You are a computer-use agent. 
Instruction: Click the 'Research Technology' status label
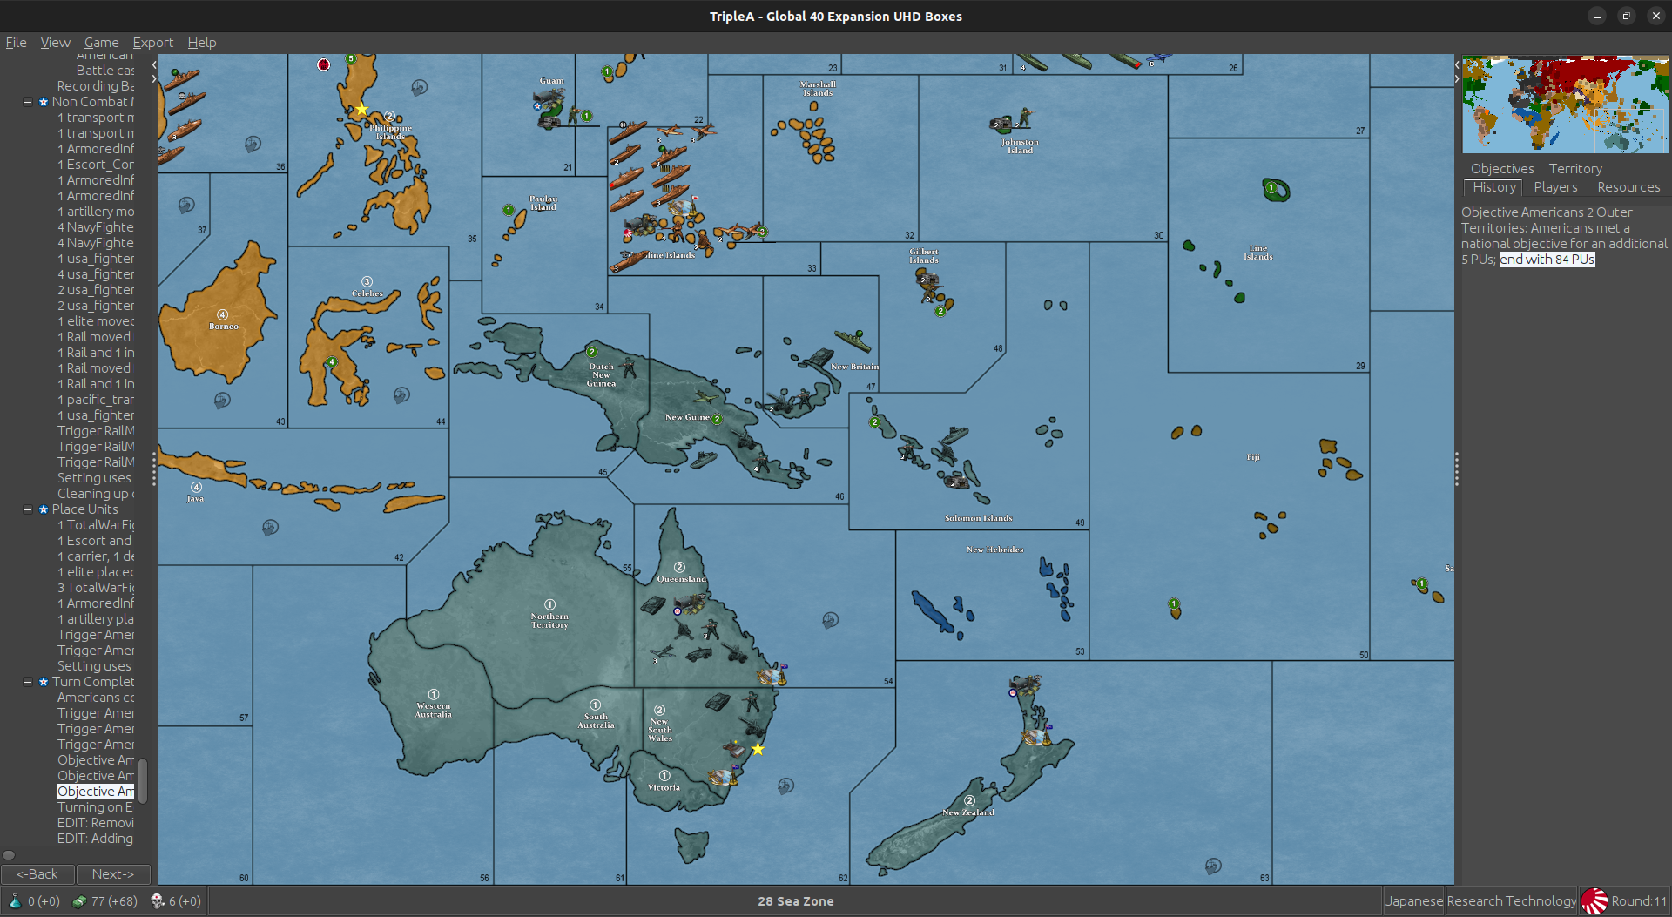pos(1511,901)
